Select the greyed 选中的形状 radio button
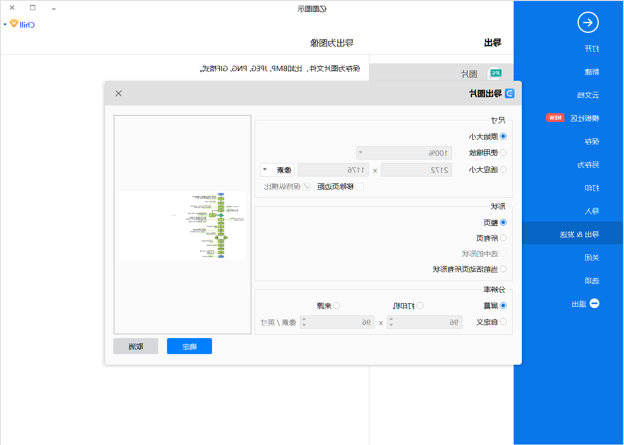Screen dimensions: 624x445 coord(503,253)
